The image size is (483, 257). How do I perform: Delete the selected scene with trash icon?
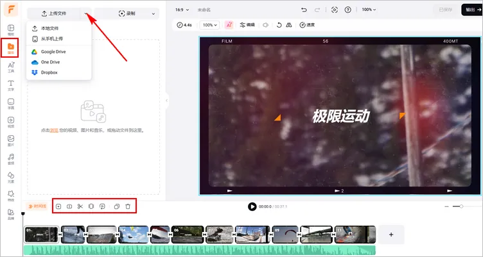point(128,206)
